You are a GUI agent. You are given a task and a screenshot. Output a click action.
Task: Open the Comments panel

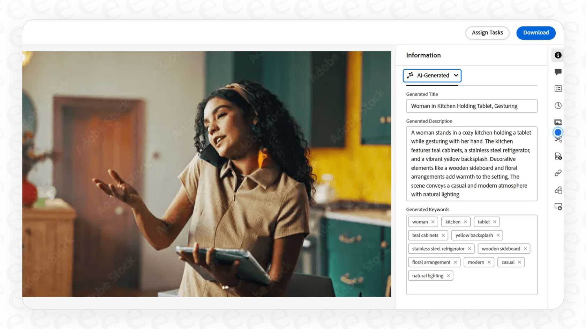(558, 72)
